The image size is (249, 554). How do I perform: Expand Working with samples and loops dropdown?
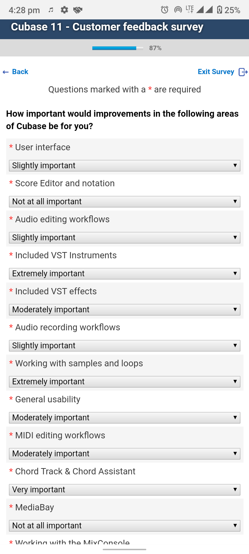(x=124, y=382)
